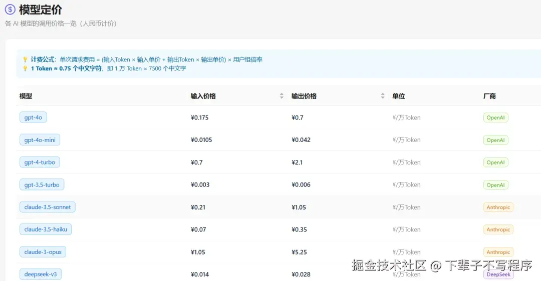
Task: Click the 单位 column header
Action: coord(399,96)
